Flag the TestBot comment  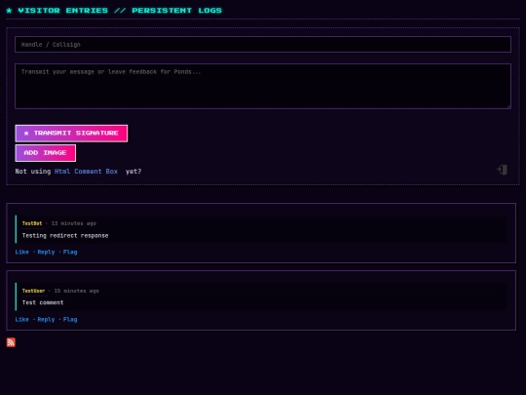tap(70, 252)
